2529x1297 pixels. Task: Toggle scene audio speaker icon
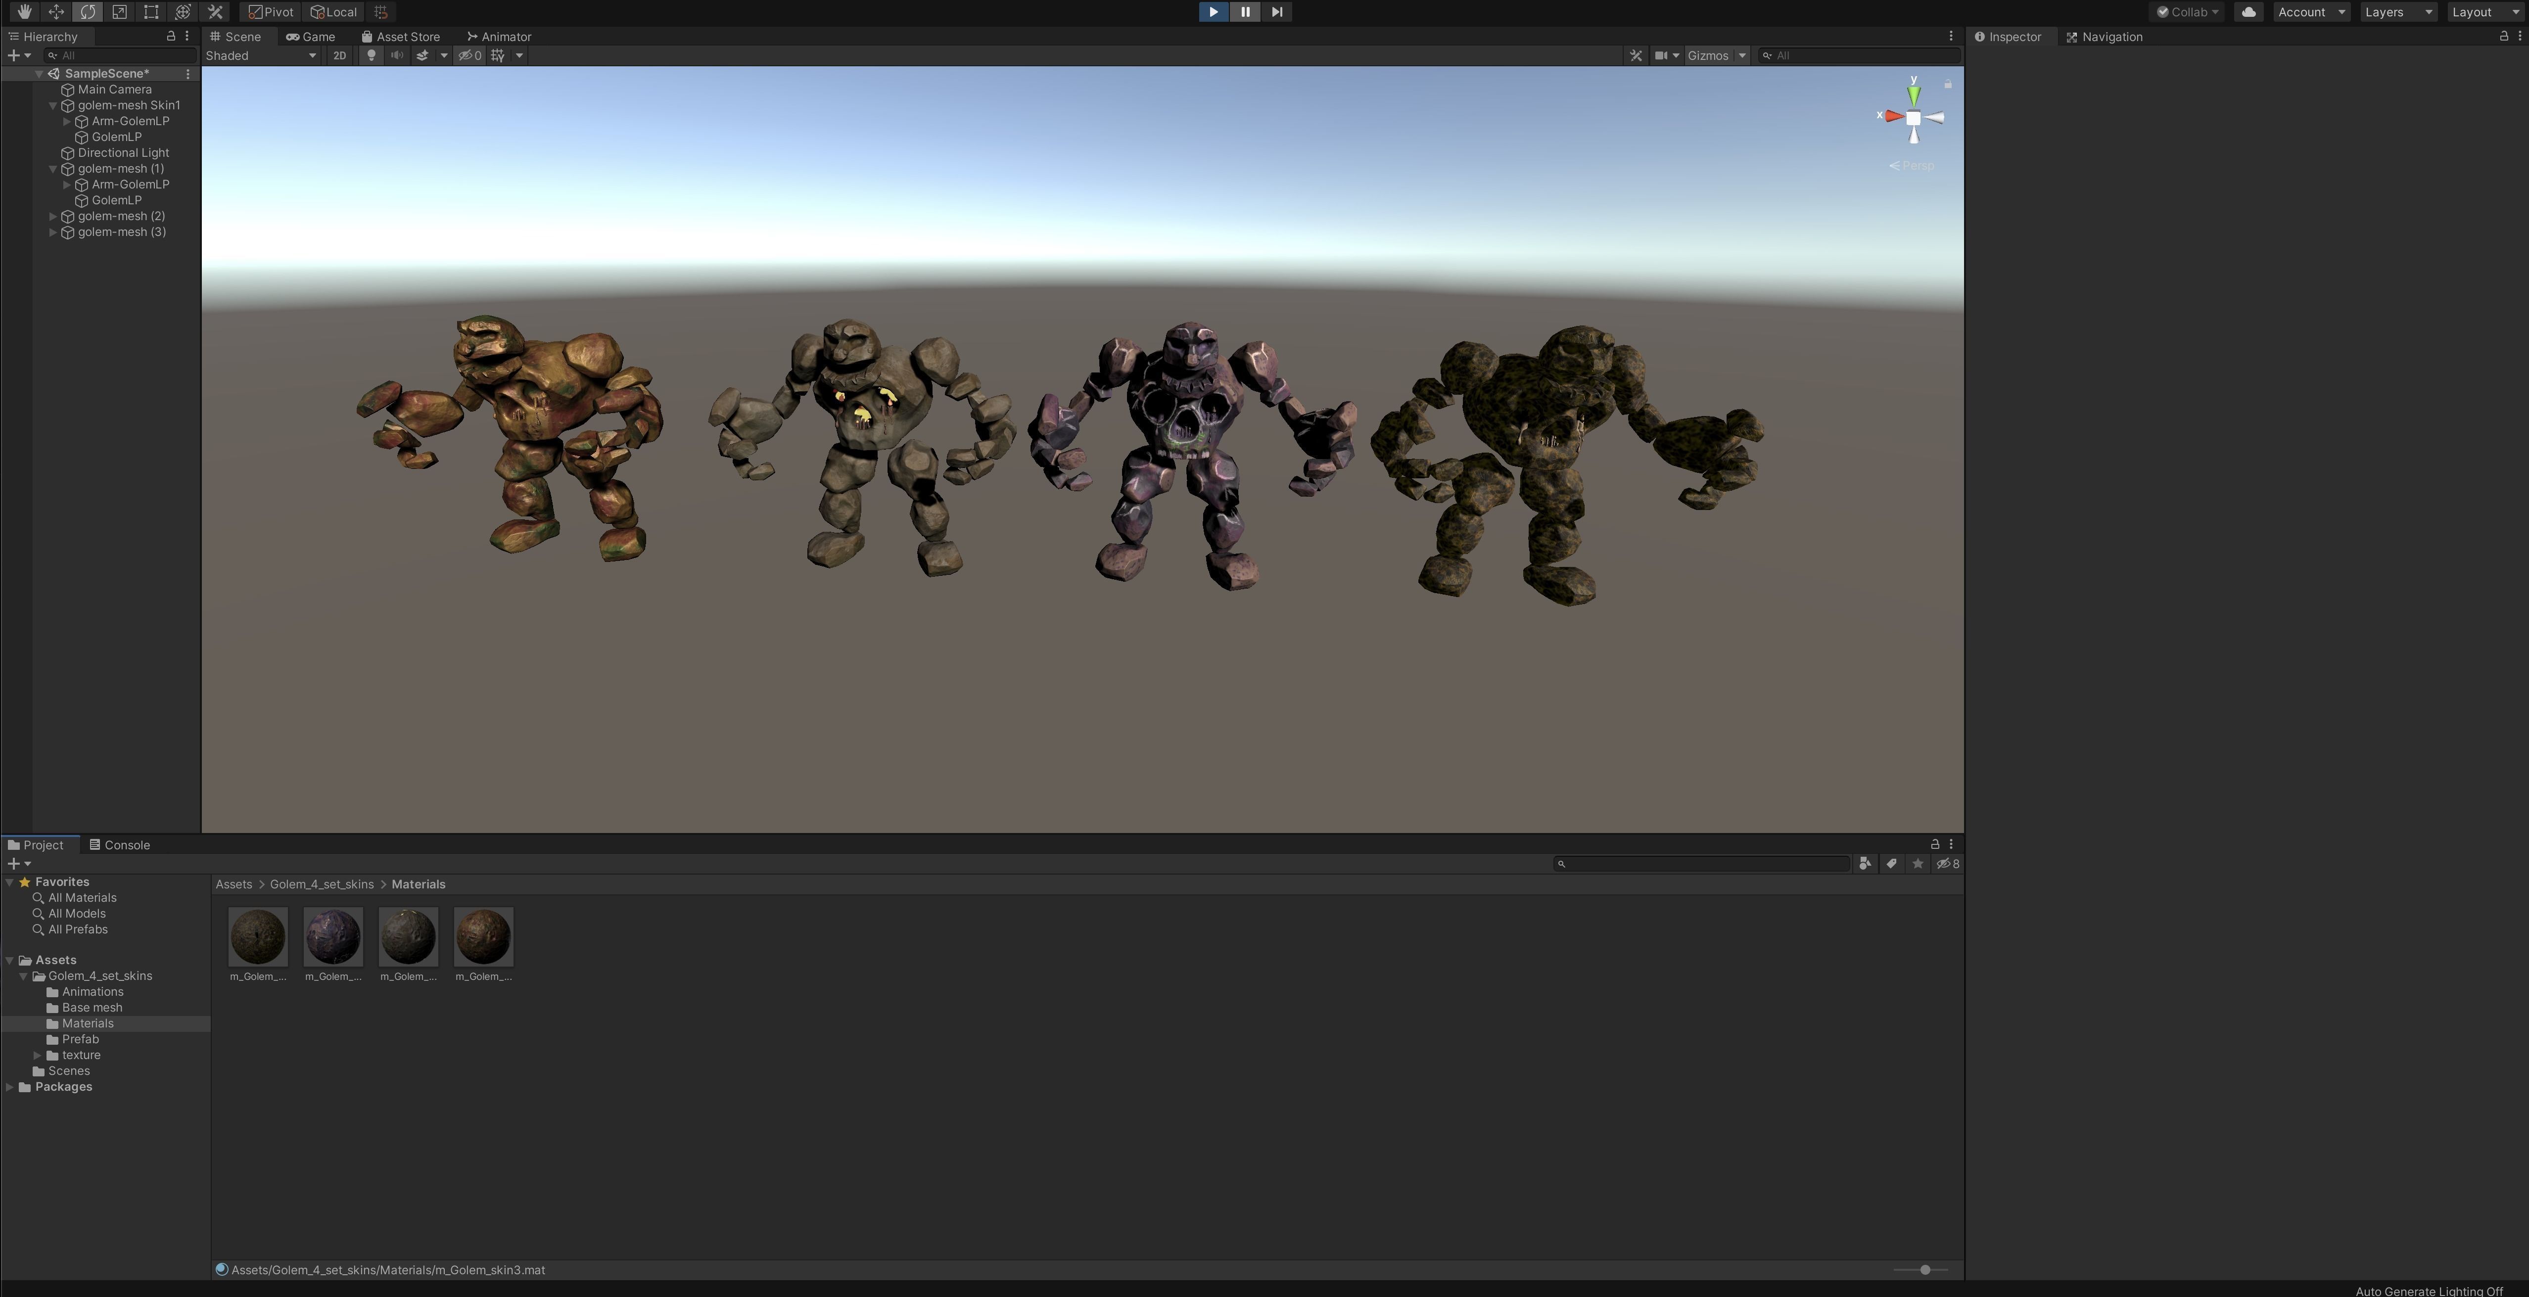397,56
